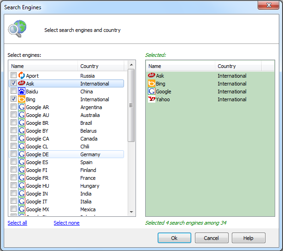Click the Select none link

pyautogui.click(x=66, y=223)
